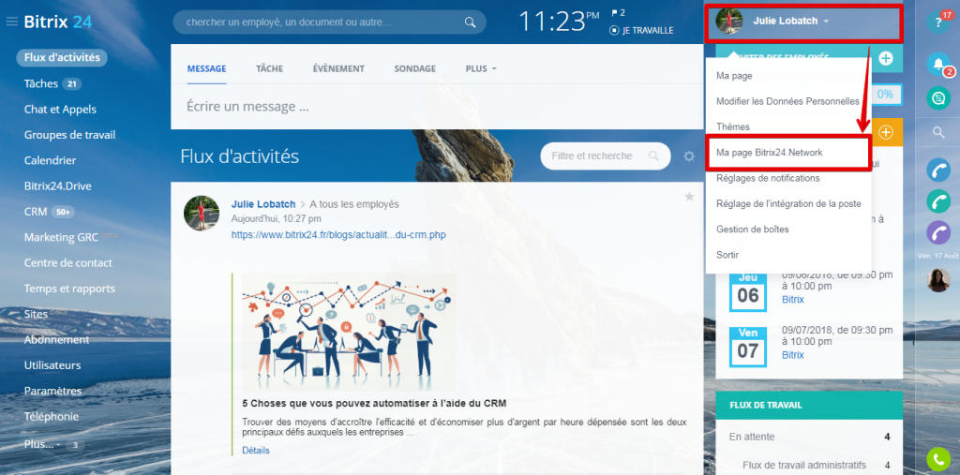
Task: Click the blue phone call icon
Action: pos(937,170)
